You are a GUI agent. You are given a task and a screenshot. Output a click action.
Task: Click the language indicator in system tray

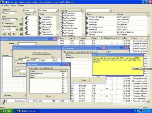(135, 111)
